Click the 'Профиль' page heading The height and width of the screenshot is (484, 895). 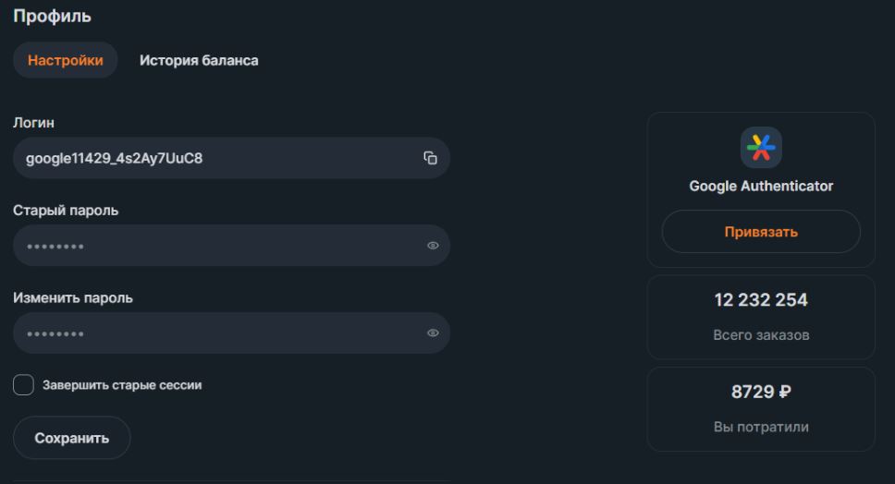[x=52, y=16]
